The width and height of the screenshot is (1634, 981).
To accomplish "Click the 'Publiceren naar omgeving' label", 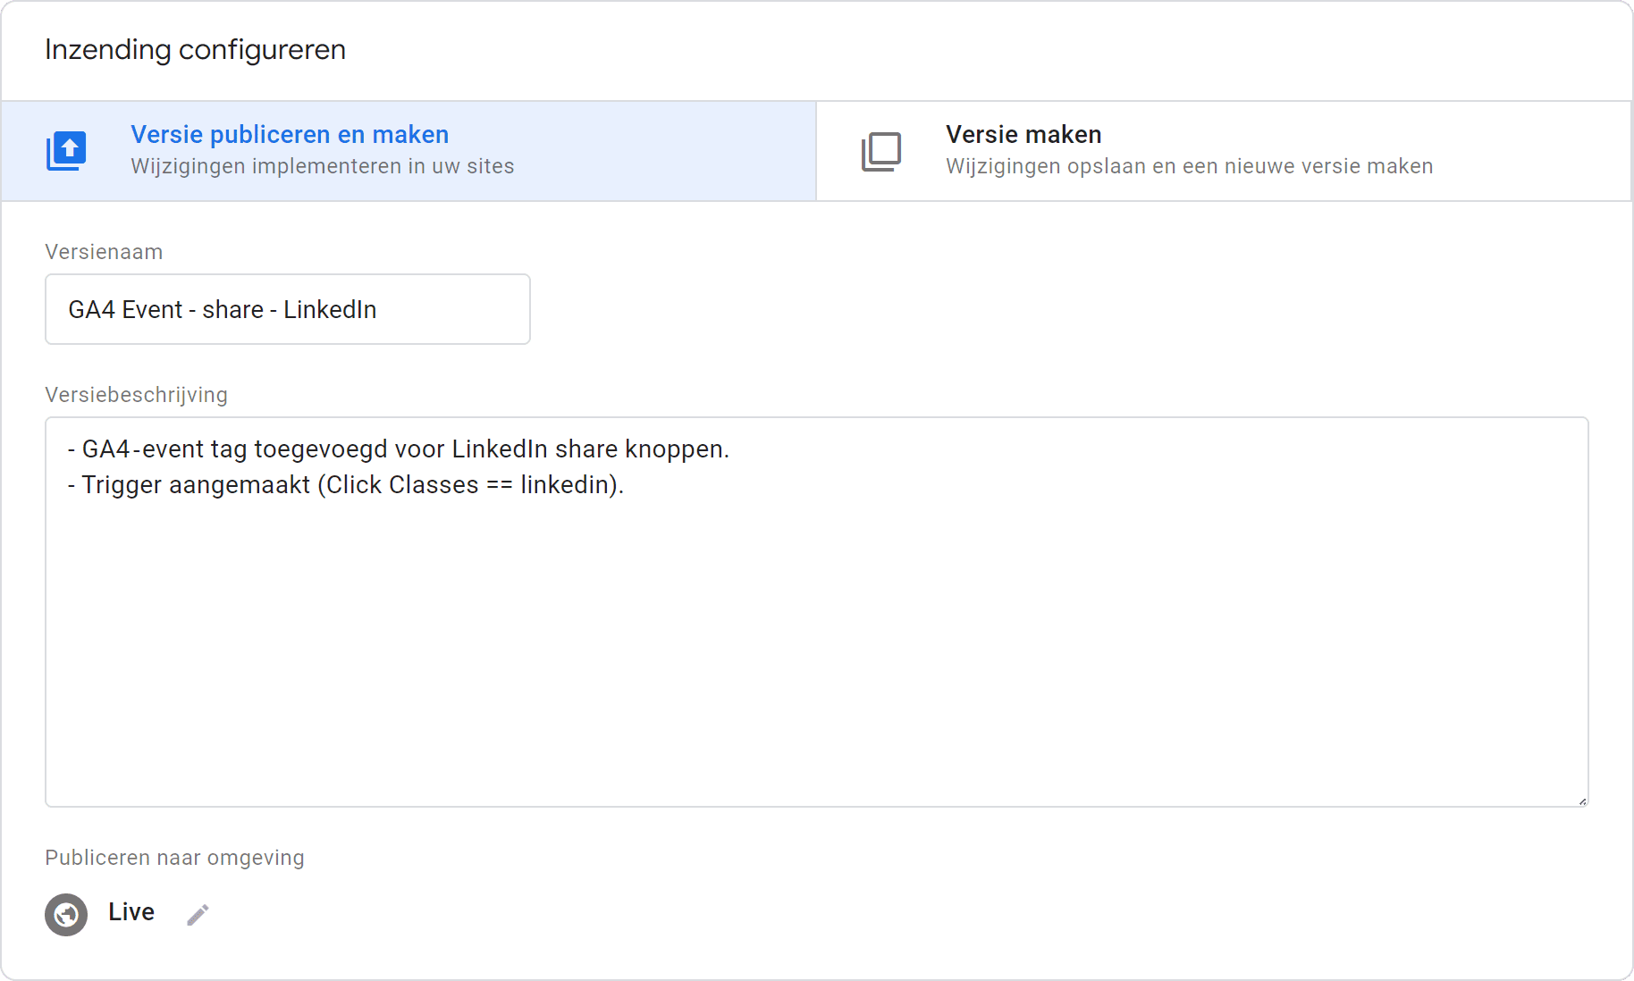I will click(174, 858).
